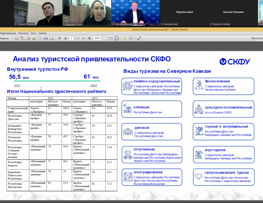Toggle the fit one full page icon
This screenshot has height=203, width=263.
pos(117,38)
